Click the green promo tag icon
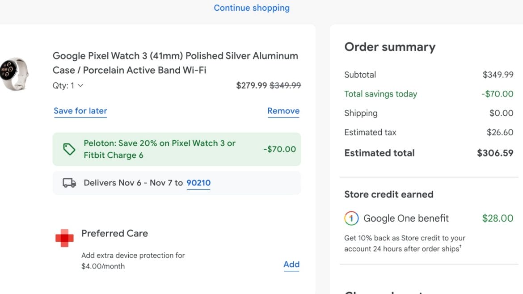This screenshot has width=523, height=294. (69, 149)
